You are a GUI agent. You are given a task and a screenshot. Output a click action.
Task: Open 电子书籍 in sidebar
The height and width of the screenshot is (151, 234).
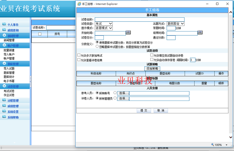coord(9,81)
